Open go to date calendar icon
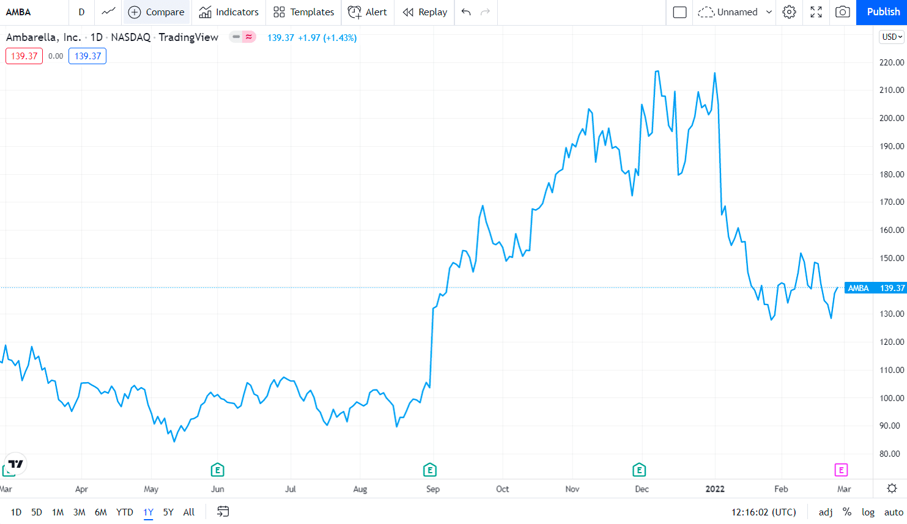This screenshot has width=907, height=524. (x=223, y=512)
